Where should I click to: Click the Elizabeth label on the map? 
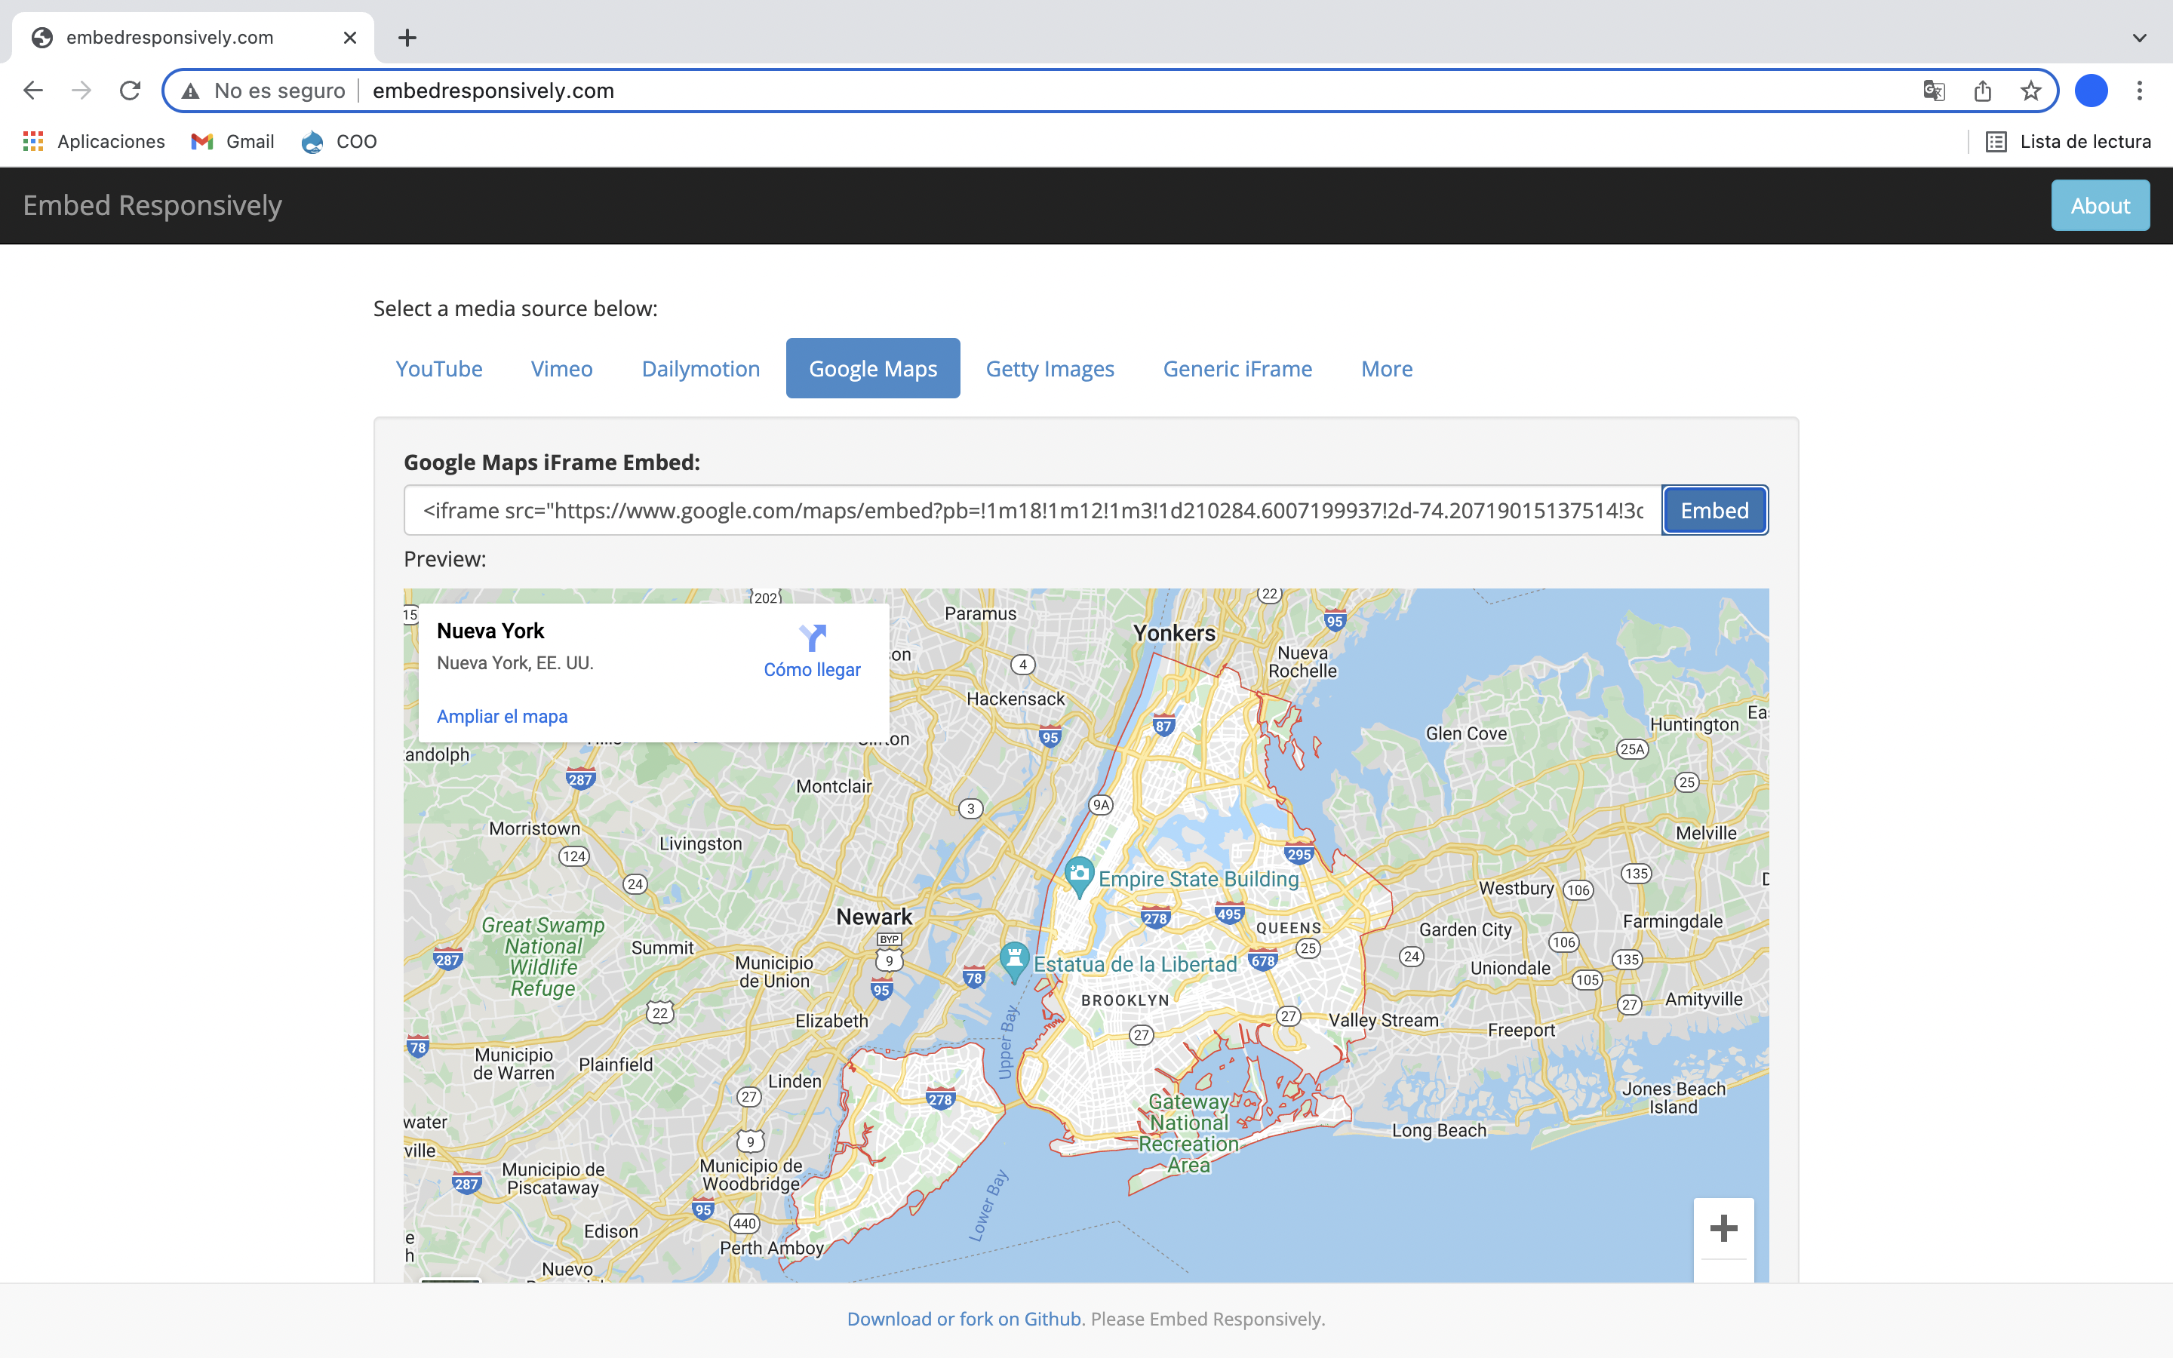click(x=831, y=1022)
